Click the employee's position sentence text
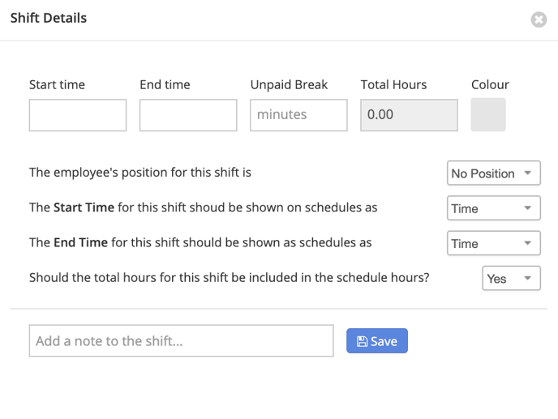This screenshot has height=419, width=558. coord(140,173)
